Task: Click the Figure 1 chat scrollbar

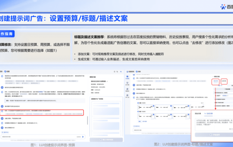Action: [87, 120]
